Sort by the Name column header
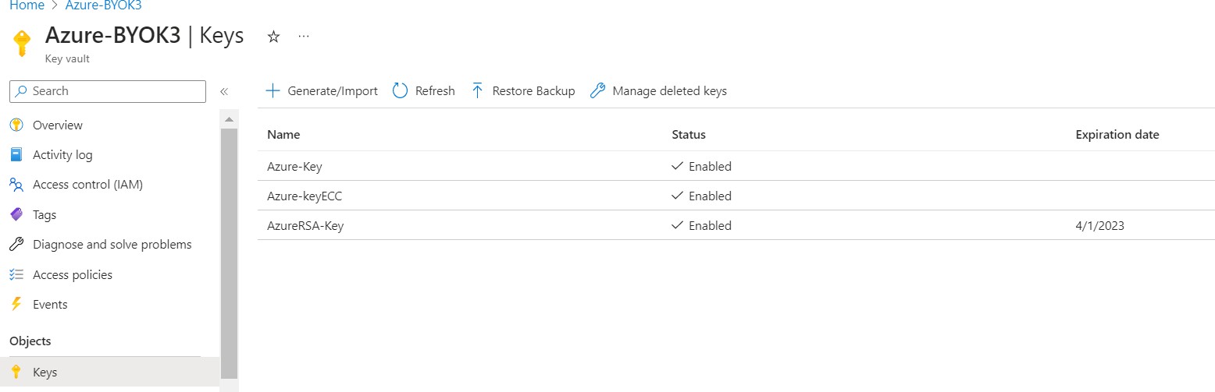The width and height of the screenshot is (1215, 392). 283,135
